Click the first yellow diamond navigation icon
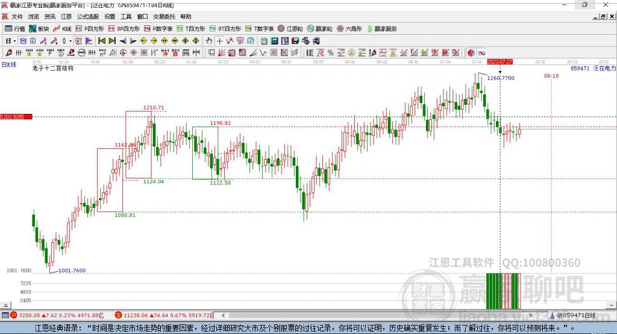 (x=143, y=41)
